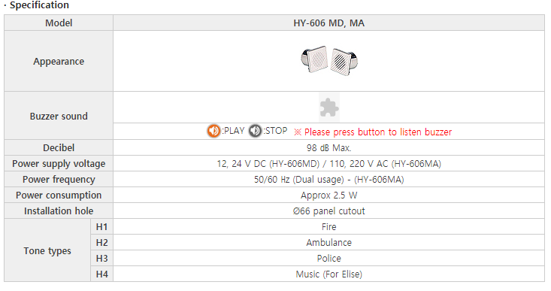Select the H1 tone type cell
This screenshot has width=551, height=291.
(x=102, y=226)
